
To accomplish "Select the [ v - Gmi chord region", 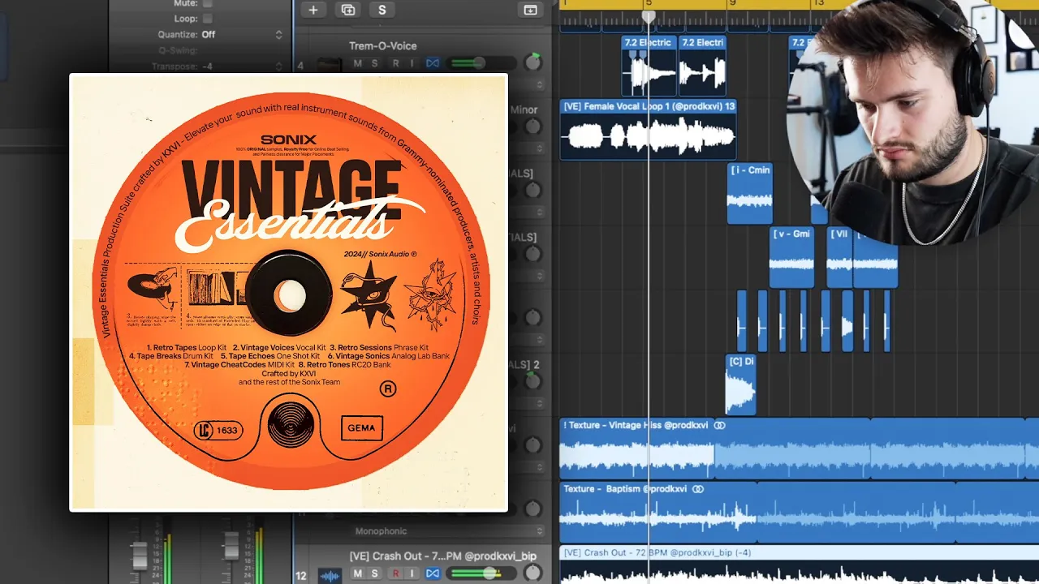I will pos(791,257).
